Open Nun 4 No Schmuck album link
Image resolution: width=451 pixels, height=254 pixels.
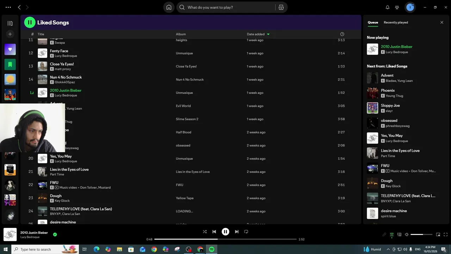pyautogui.click(x=190, y=79)
